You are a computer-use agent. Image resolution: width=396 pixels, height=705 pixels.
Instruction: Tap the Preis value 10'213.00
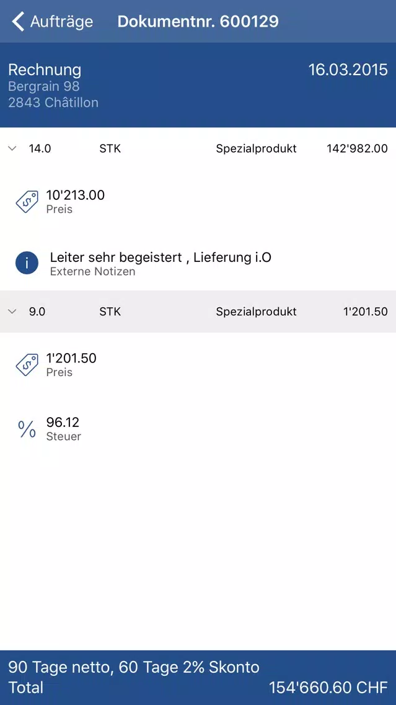click(x=76, y=195)
